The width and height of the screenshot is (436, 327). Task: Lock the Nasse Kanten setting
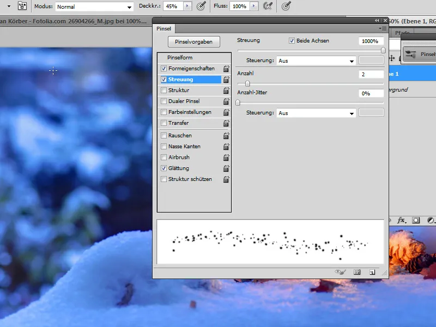226,146
